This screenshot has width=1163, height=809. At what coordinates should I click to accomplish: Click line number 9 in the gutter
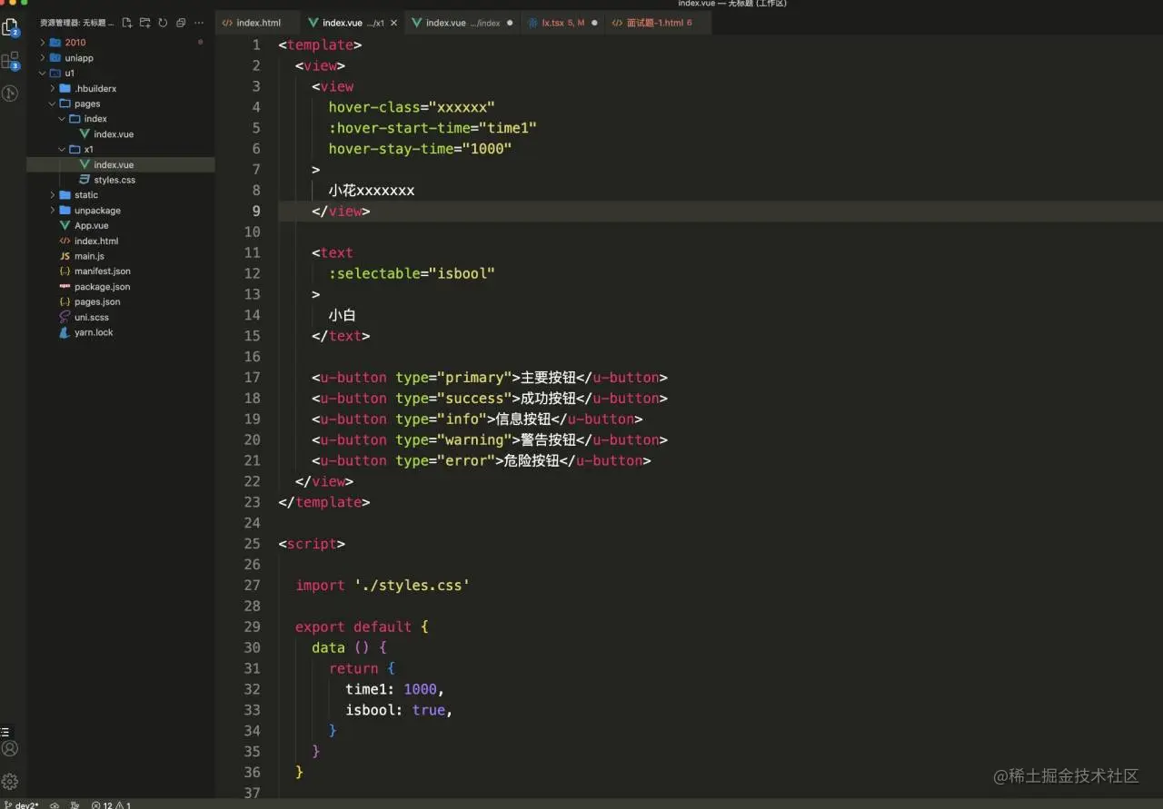256,212
